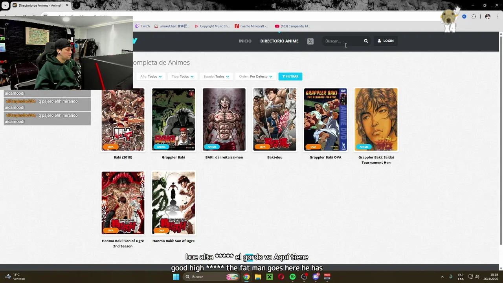Expand the Orden: Por Defecto dropdown
This screenshot has width=503, height=283.
(255, 77)
